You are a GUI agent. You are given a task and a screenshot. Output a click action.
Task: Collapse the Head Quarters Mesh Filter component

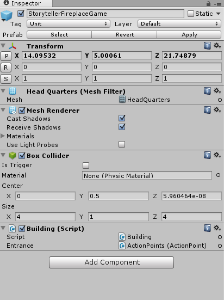coord(3,91)
